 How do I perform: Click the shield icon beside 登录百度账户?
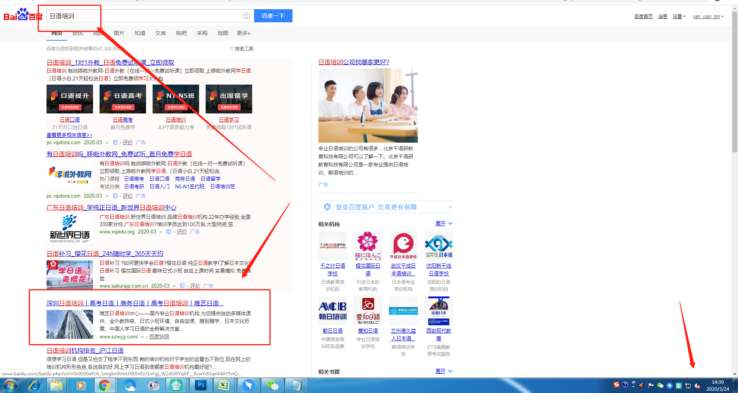327,207
